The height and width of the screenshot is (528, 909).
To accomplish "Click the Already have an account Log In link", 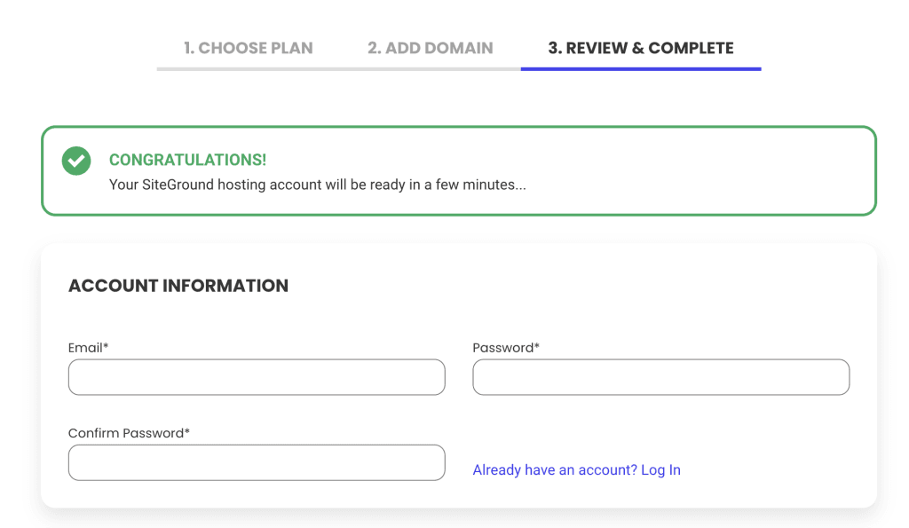I will [x=576, y=470].
